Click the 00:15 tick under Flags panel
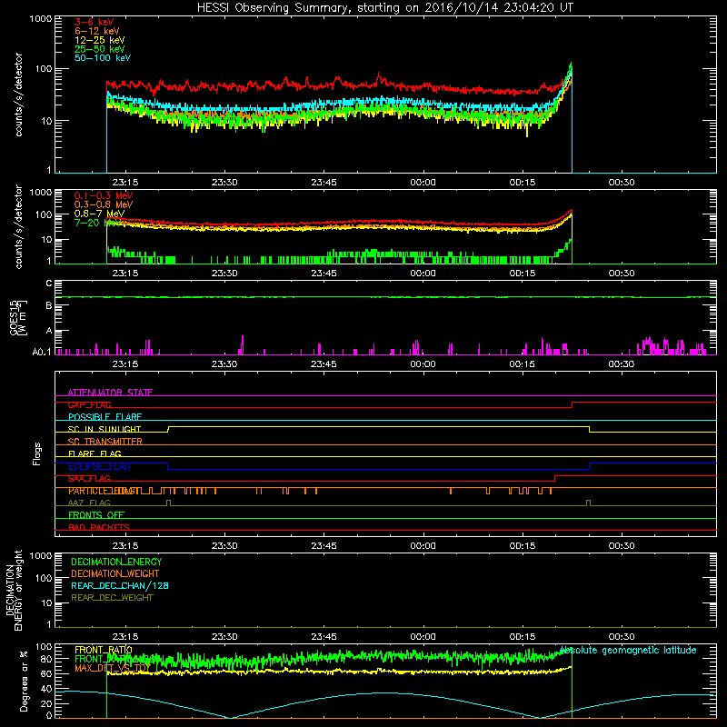This screenshot has width=727, height=727. [522, 546]
